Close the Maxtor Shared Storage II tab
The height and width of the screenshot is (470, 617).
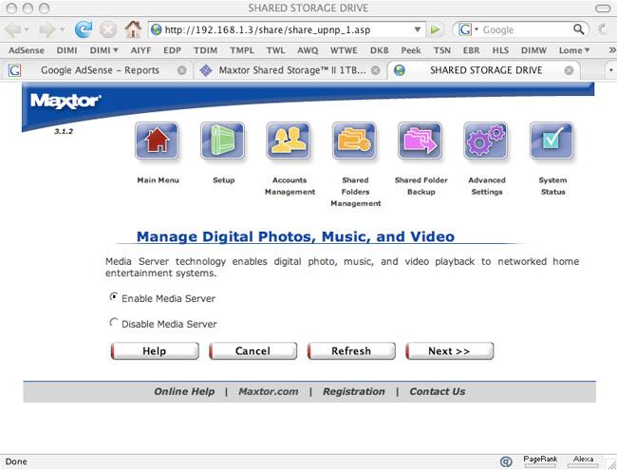(376, 70)
